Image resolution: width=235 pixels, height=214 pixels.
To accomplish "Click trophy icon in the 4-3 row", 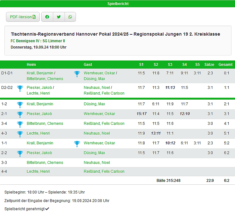I will (x=20, y=134).
